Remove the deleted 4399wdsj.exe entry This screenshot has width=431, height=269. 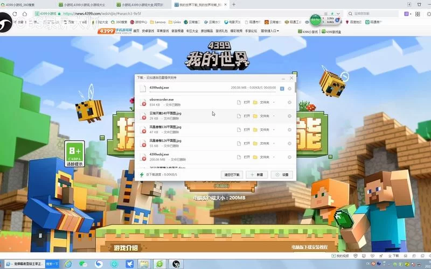(289, 157)
